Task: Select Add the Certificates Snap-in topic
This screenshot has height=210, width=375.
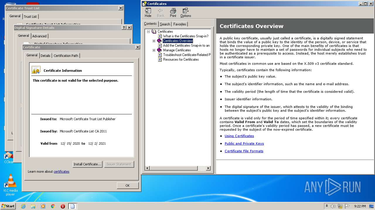Action: [186, 45]
